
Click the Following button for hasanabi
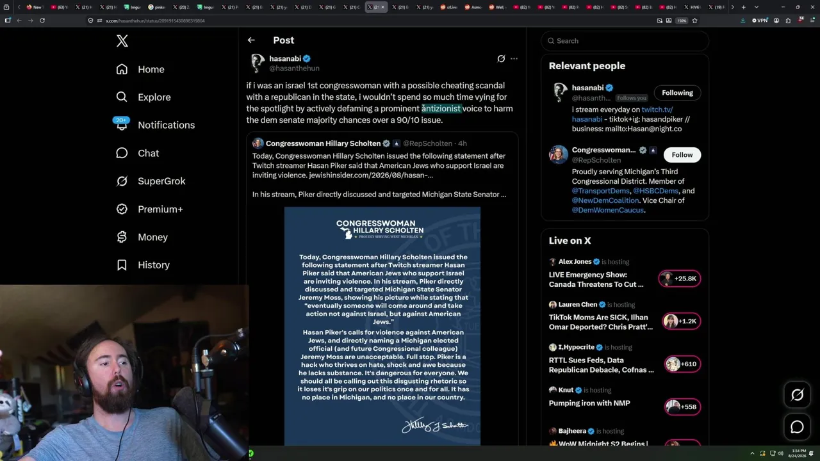(677, 93)
